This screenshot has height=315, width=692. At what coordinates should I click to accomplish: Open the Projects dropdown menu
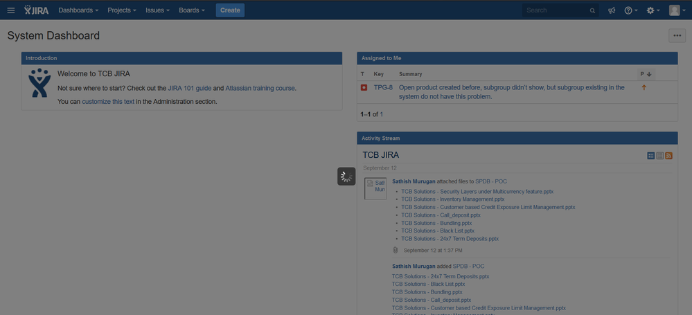coord(122,10)
